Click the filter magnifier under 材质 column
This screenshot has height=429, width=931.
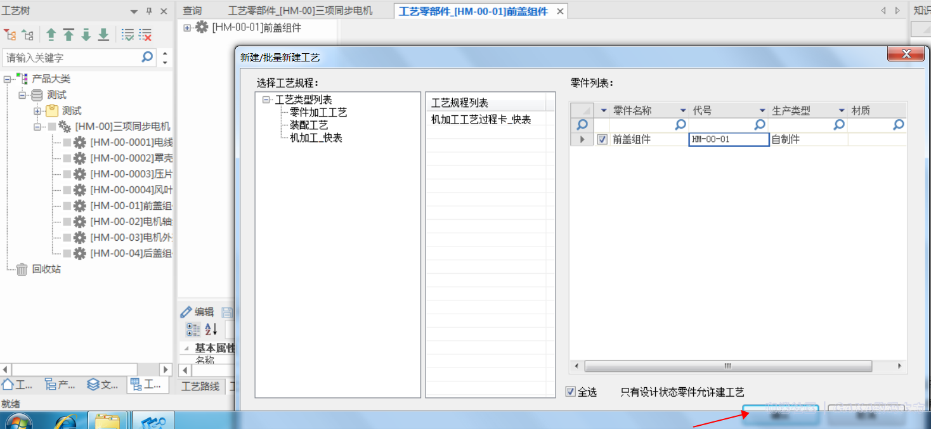point(898,125)
